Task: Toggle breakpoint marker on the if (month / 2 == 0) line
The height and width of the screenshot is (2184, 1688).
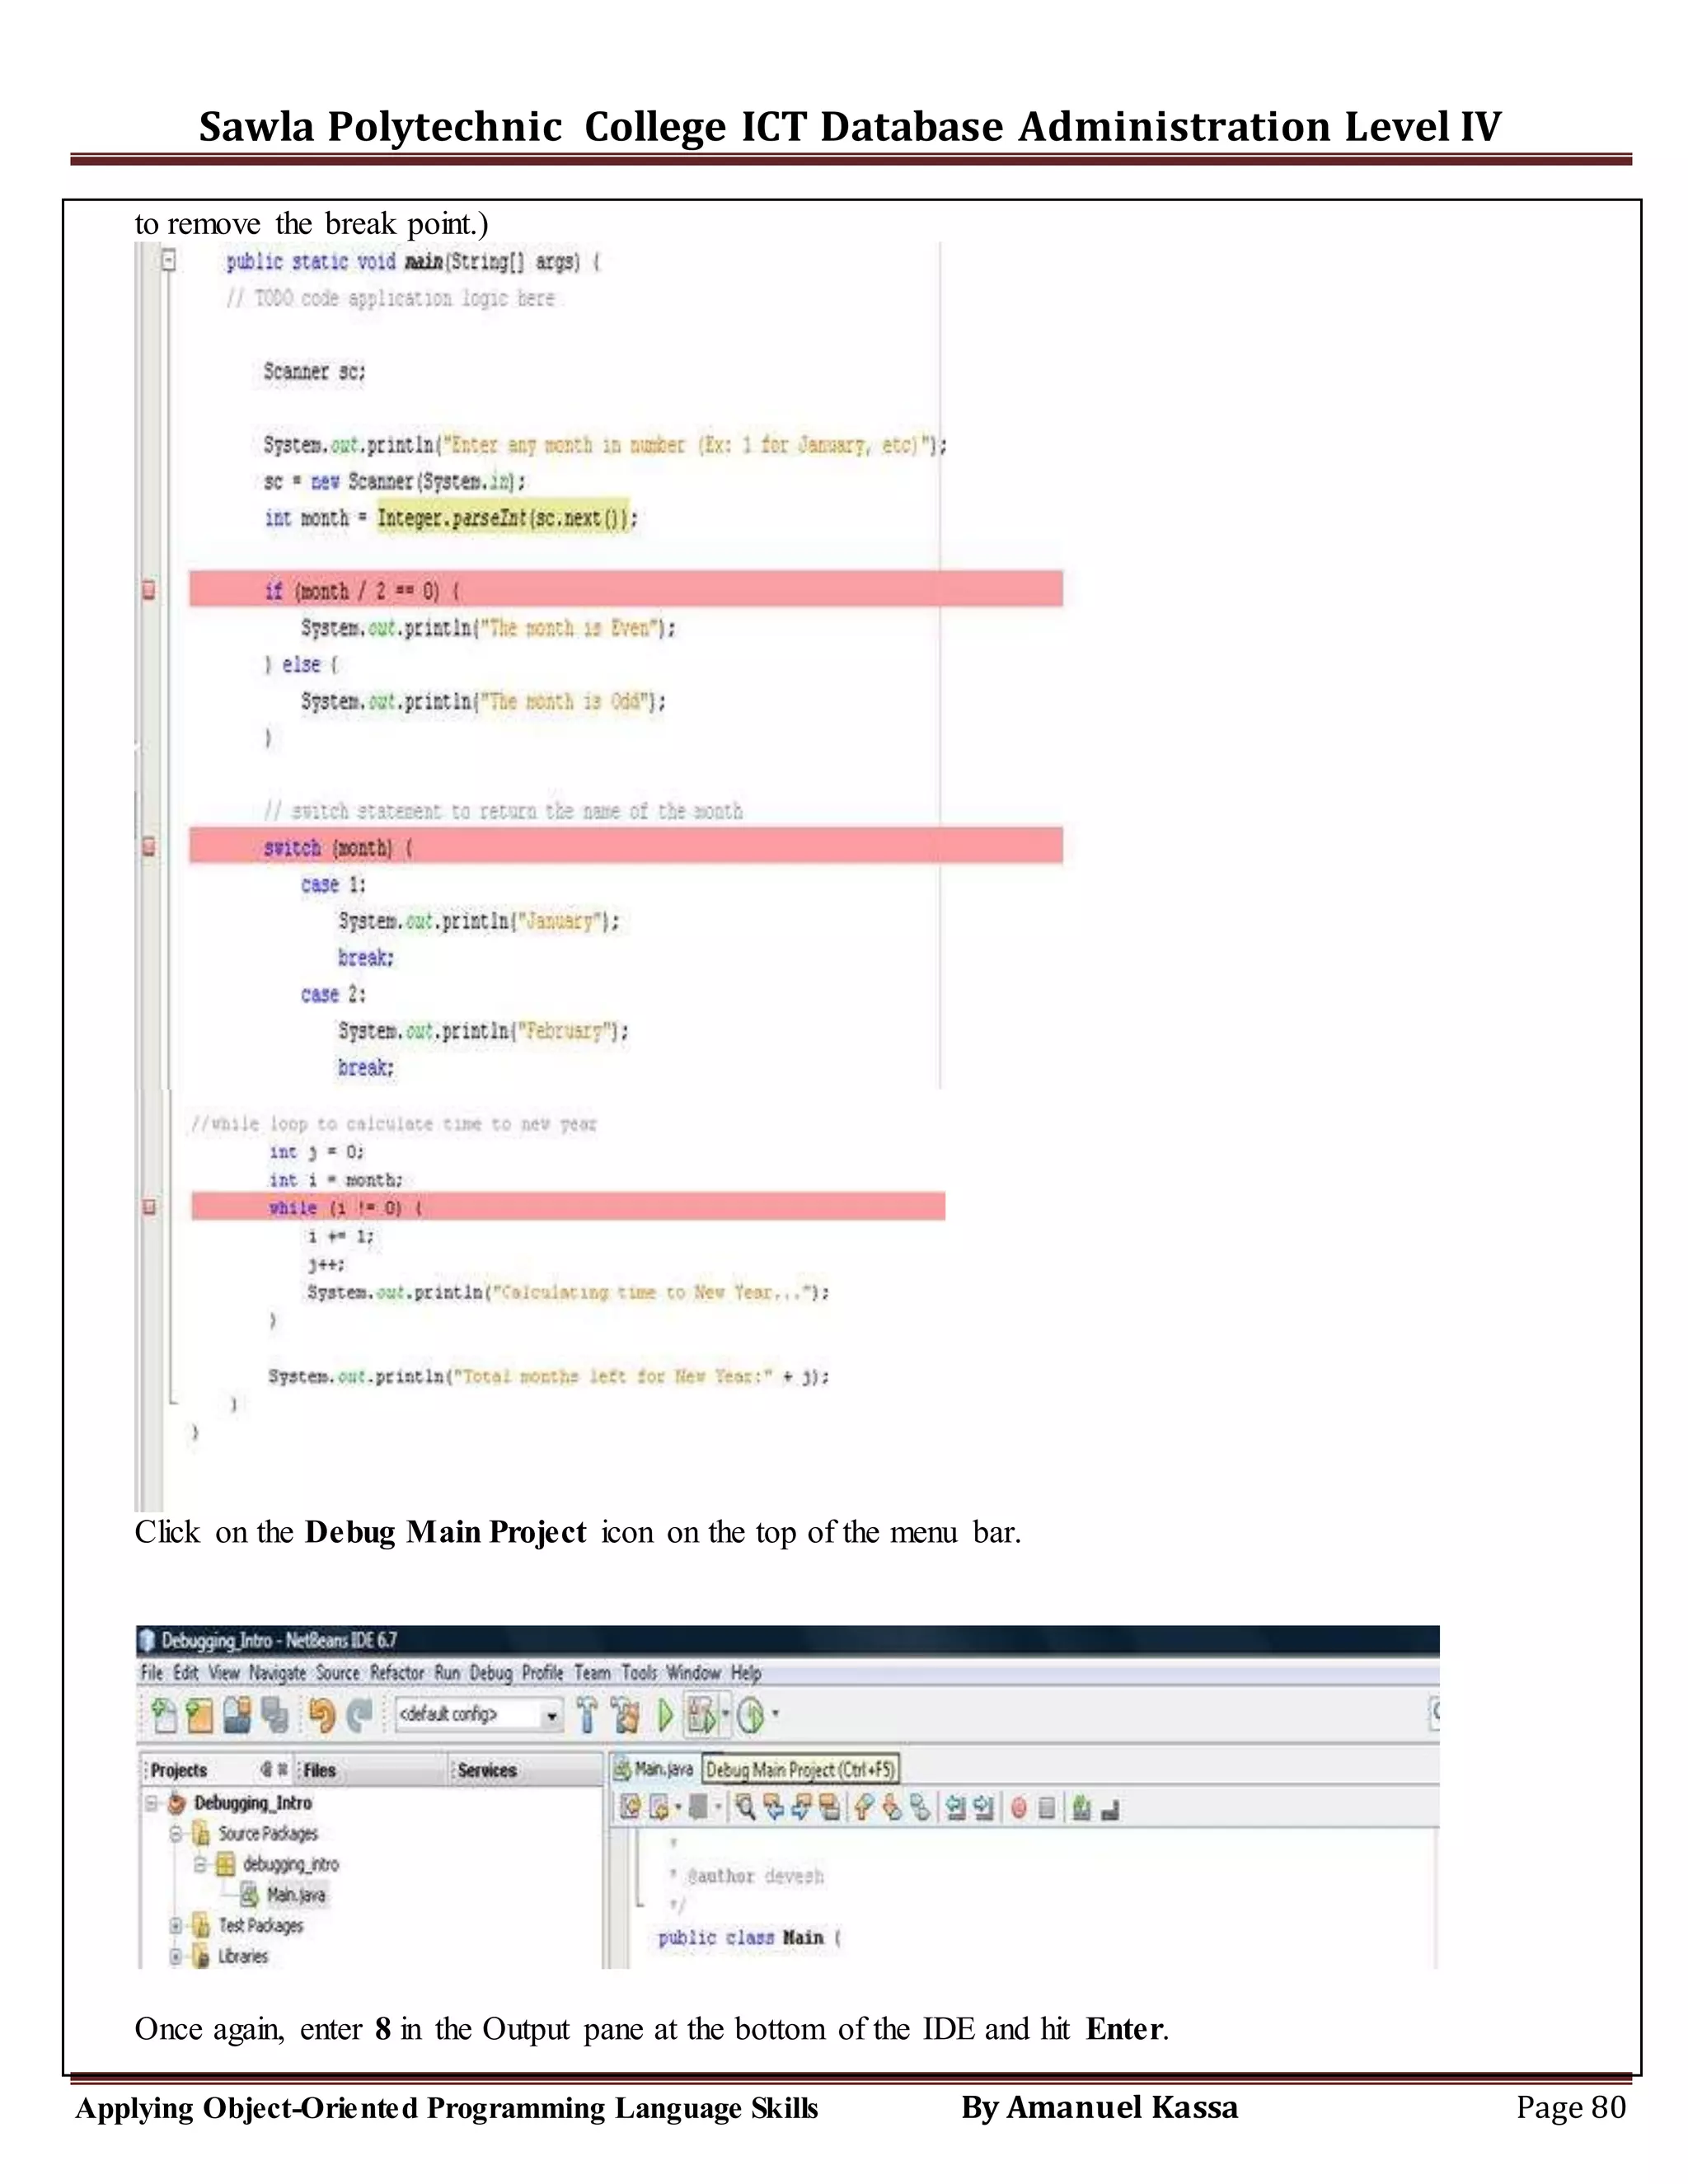Action: point(149,590)
